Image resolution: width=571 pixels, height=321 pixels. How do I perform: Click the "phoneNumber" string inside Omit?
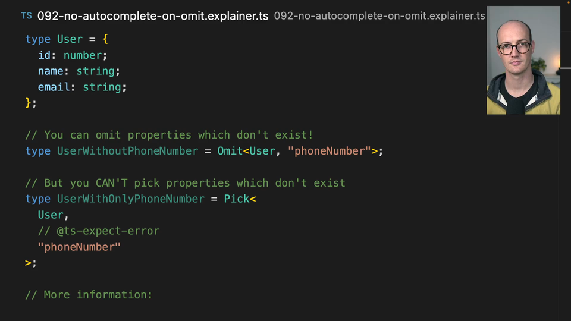330,151
